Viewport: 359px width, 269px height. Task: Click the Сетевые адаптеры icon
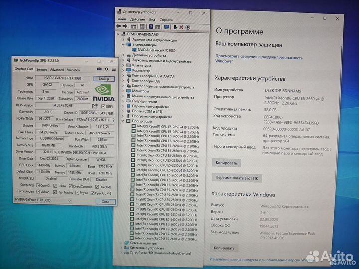126,243
